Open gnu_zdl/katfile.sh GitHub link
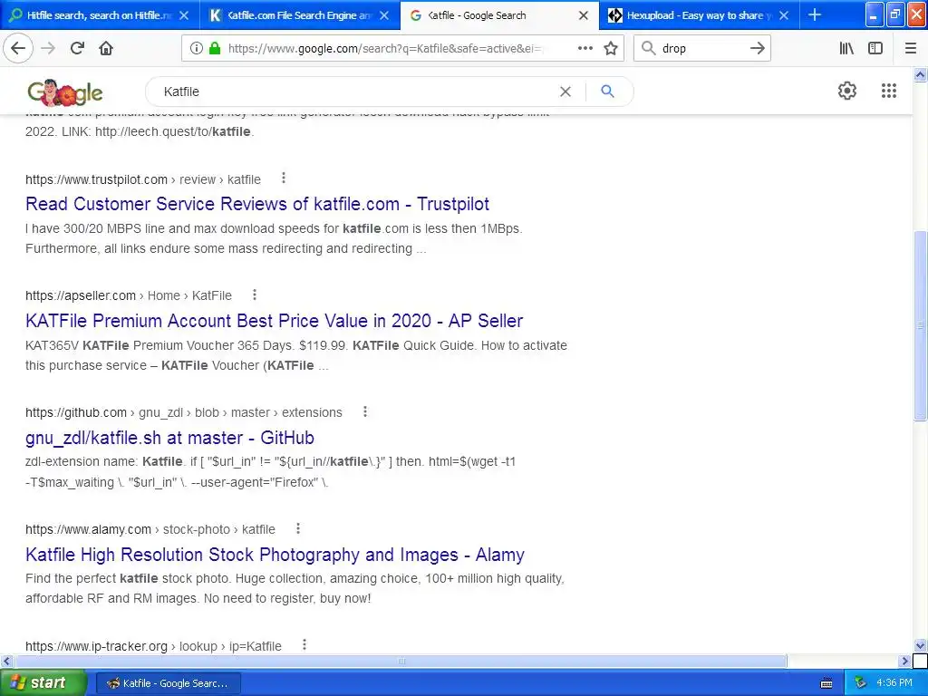This screenshot has width=928, height=696. [x=169, y=438]
